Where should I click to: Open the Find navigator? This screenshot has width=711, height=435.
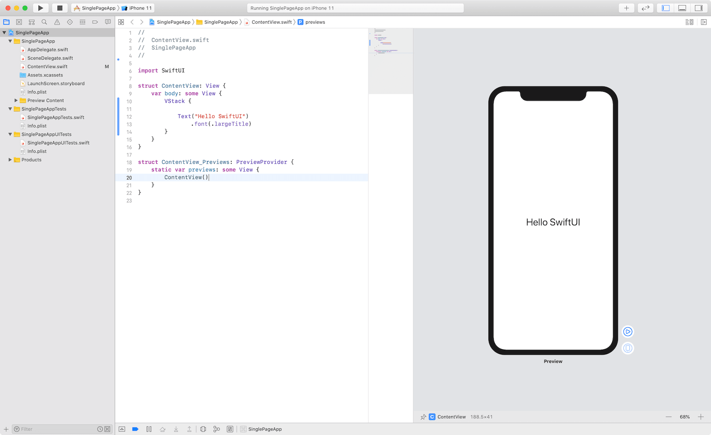click(44, 22)
